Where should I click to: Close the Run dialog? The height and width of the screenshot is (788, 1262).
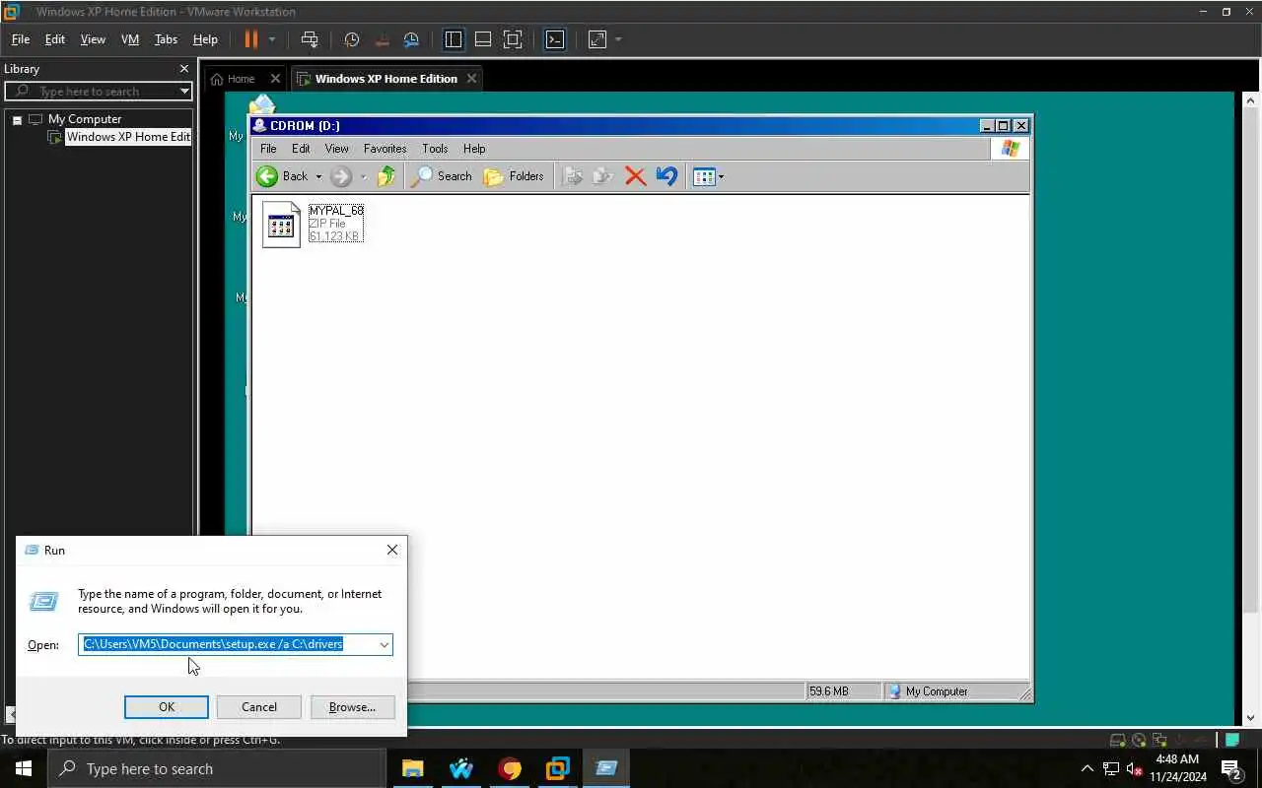click(392, 551)
